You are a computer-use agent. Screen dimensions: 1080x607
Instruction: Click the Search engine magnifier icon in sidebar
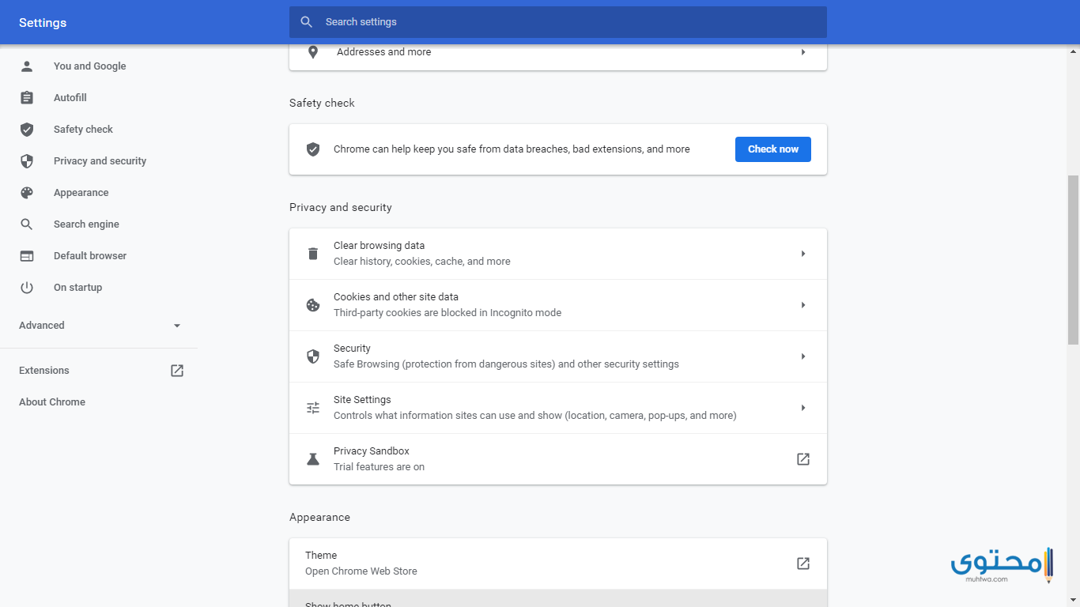(x=27, y=224)
